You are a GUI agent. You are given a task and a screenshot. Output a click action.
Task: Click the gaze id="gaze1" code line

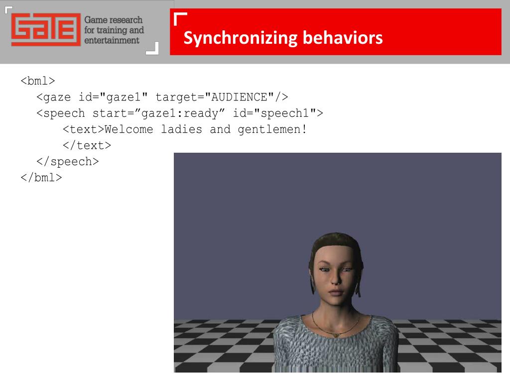tap(162, 97)
